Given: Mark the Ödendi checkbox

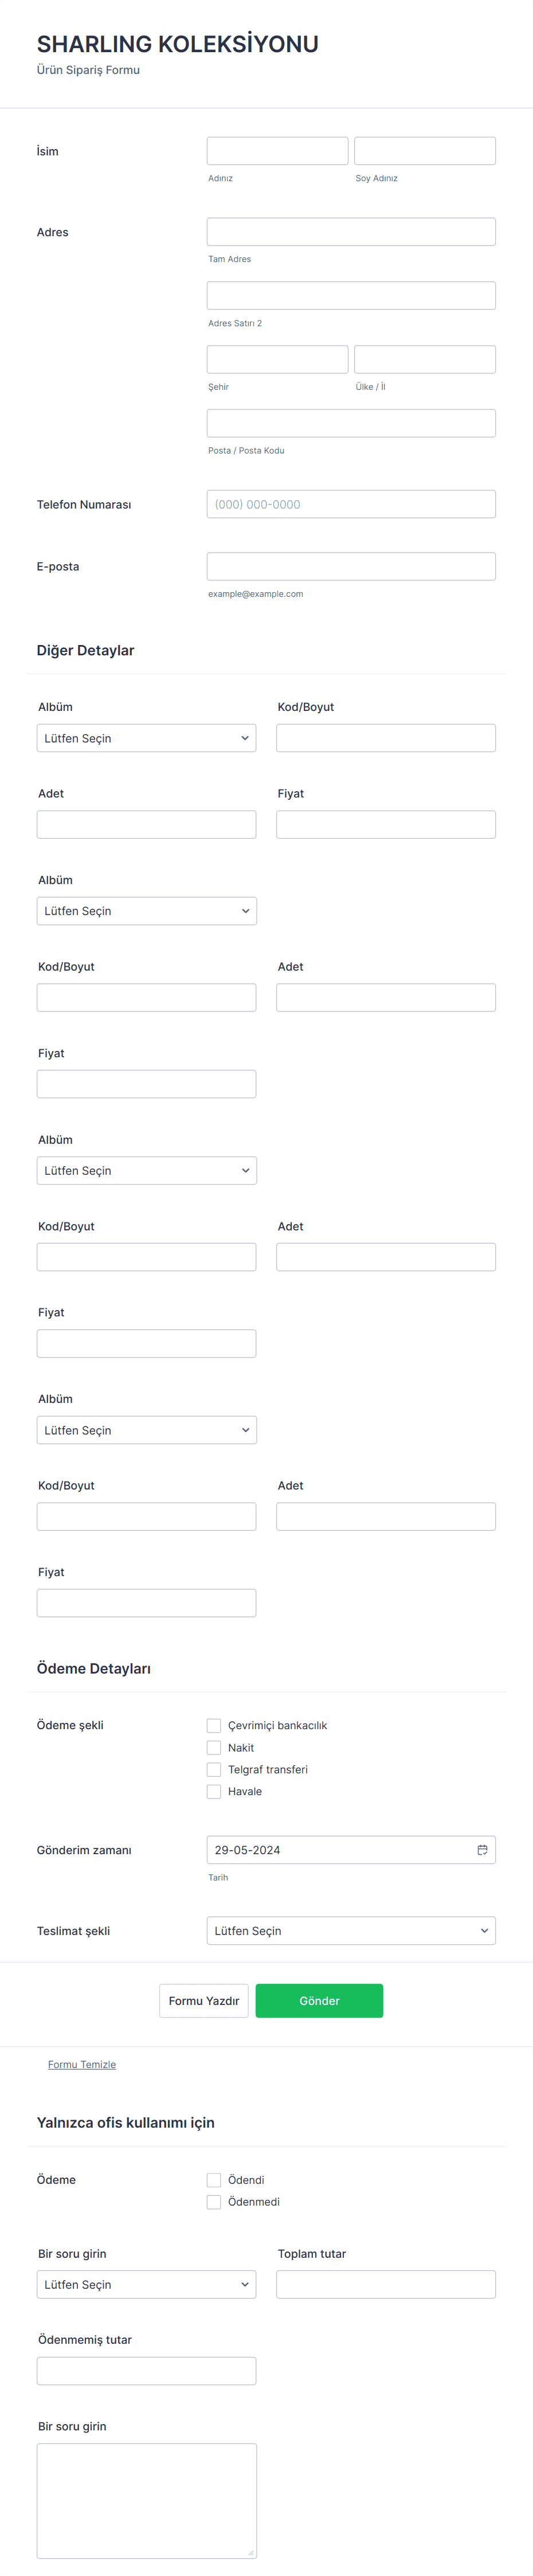Looking at the screenshot, I should 214,2179.
